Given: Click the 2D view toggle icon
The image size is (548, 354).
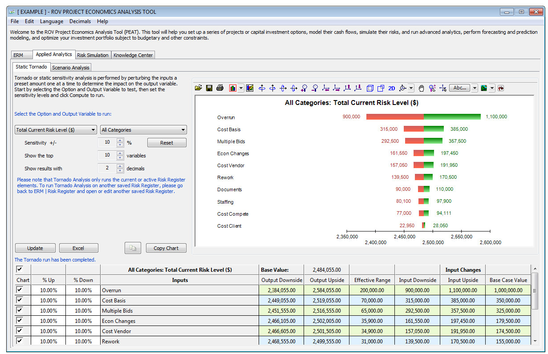Looking at the screenshot, I should [x=392, y=88].
